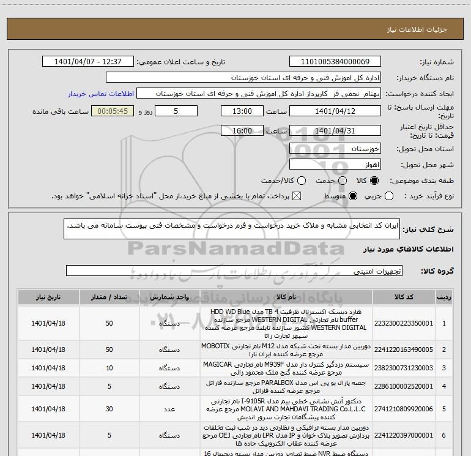Click the LPR traffic camera item name
Viewport: 471px width, 456px height.
tap(286, 435)
